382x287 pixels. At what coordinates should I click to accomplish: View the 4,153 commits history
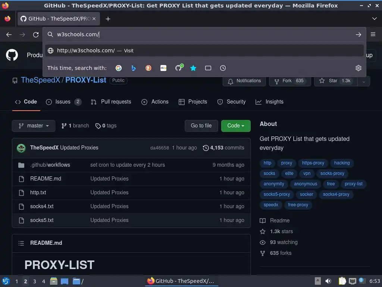pyautogui.click(x=223, y=148)
